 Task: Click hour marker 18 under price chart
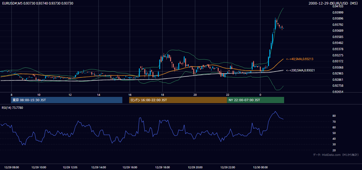click(x=162, y=95)
